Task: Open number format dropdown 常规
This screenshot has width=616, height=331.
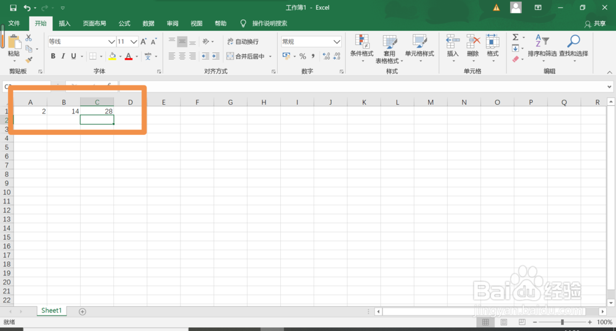Action: pyautogui.click(x=337, y=42)
